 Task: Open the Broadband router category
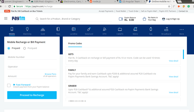tap(166, 31)
